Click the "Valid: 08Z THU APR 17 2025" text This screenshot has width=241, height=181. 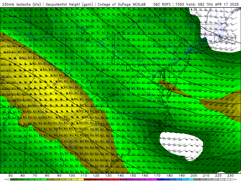point(212,4)
